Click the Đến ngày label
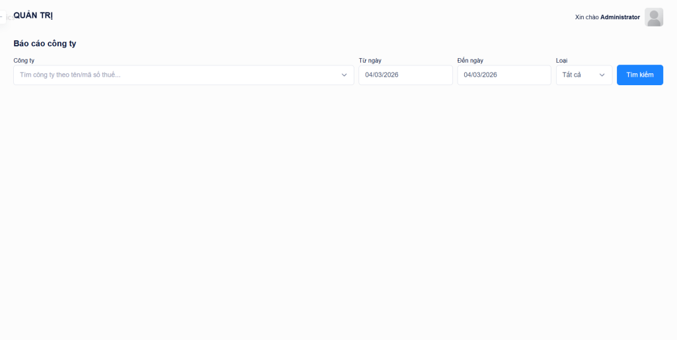Image resolution: width=677 pixels, height=340 pixels. (x=470, y=61)
